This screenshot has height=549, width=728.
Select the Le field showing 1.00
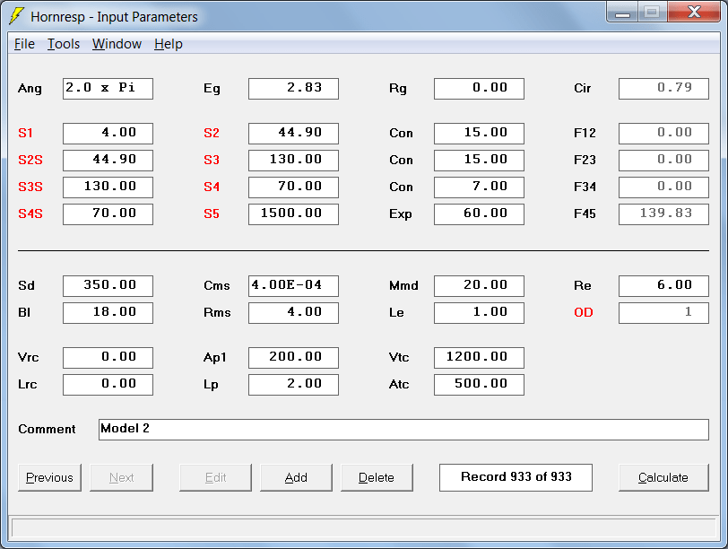pos(479,313)
